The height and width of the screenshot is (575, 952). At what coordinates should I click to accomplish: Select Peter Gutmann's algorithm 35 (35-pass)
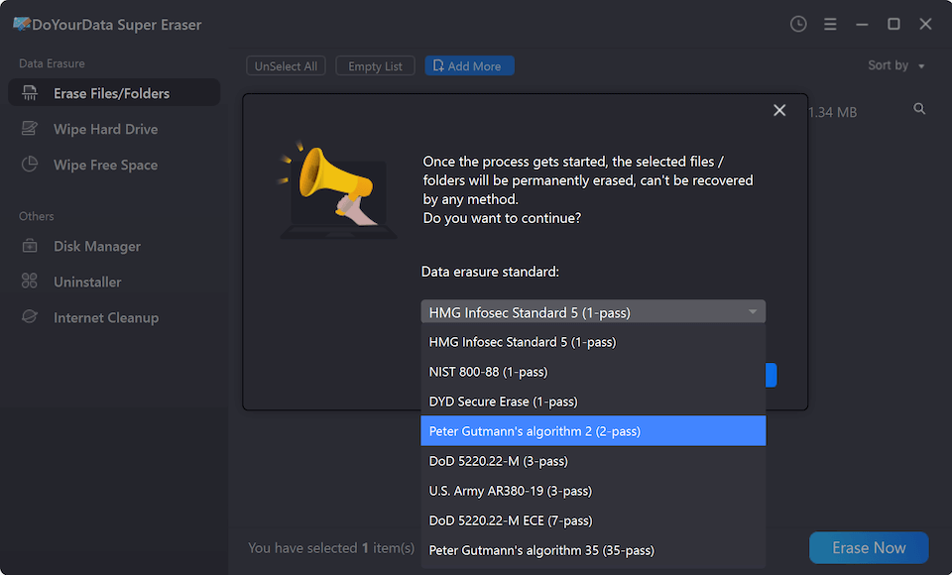[x=593, y=550]
